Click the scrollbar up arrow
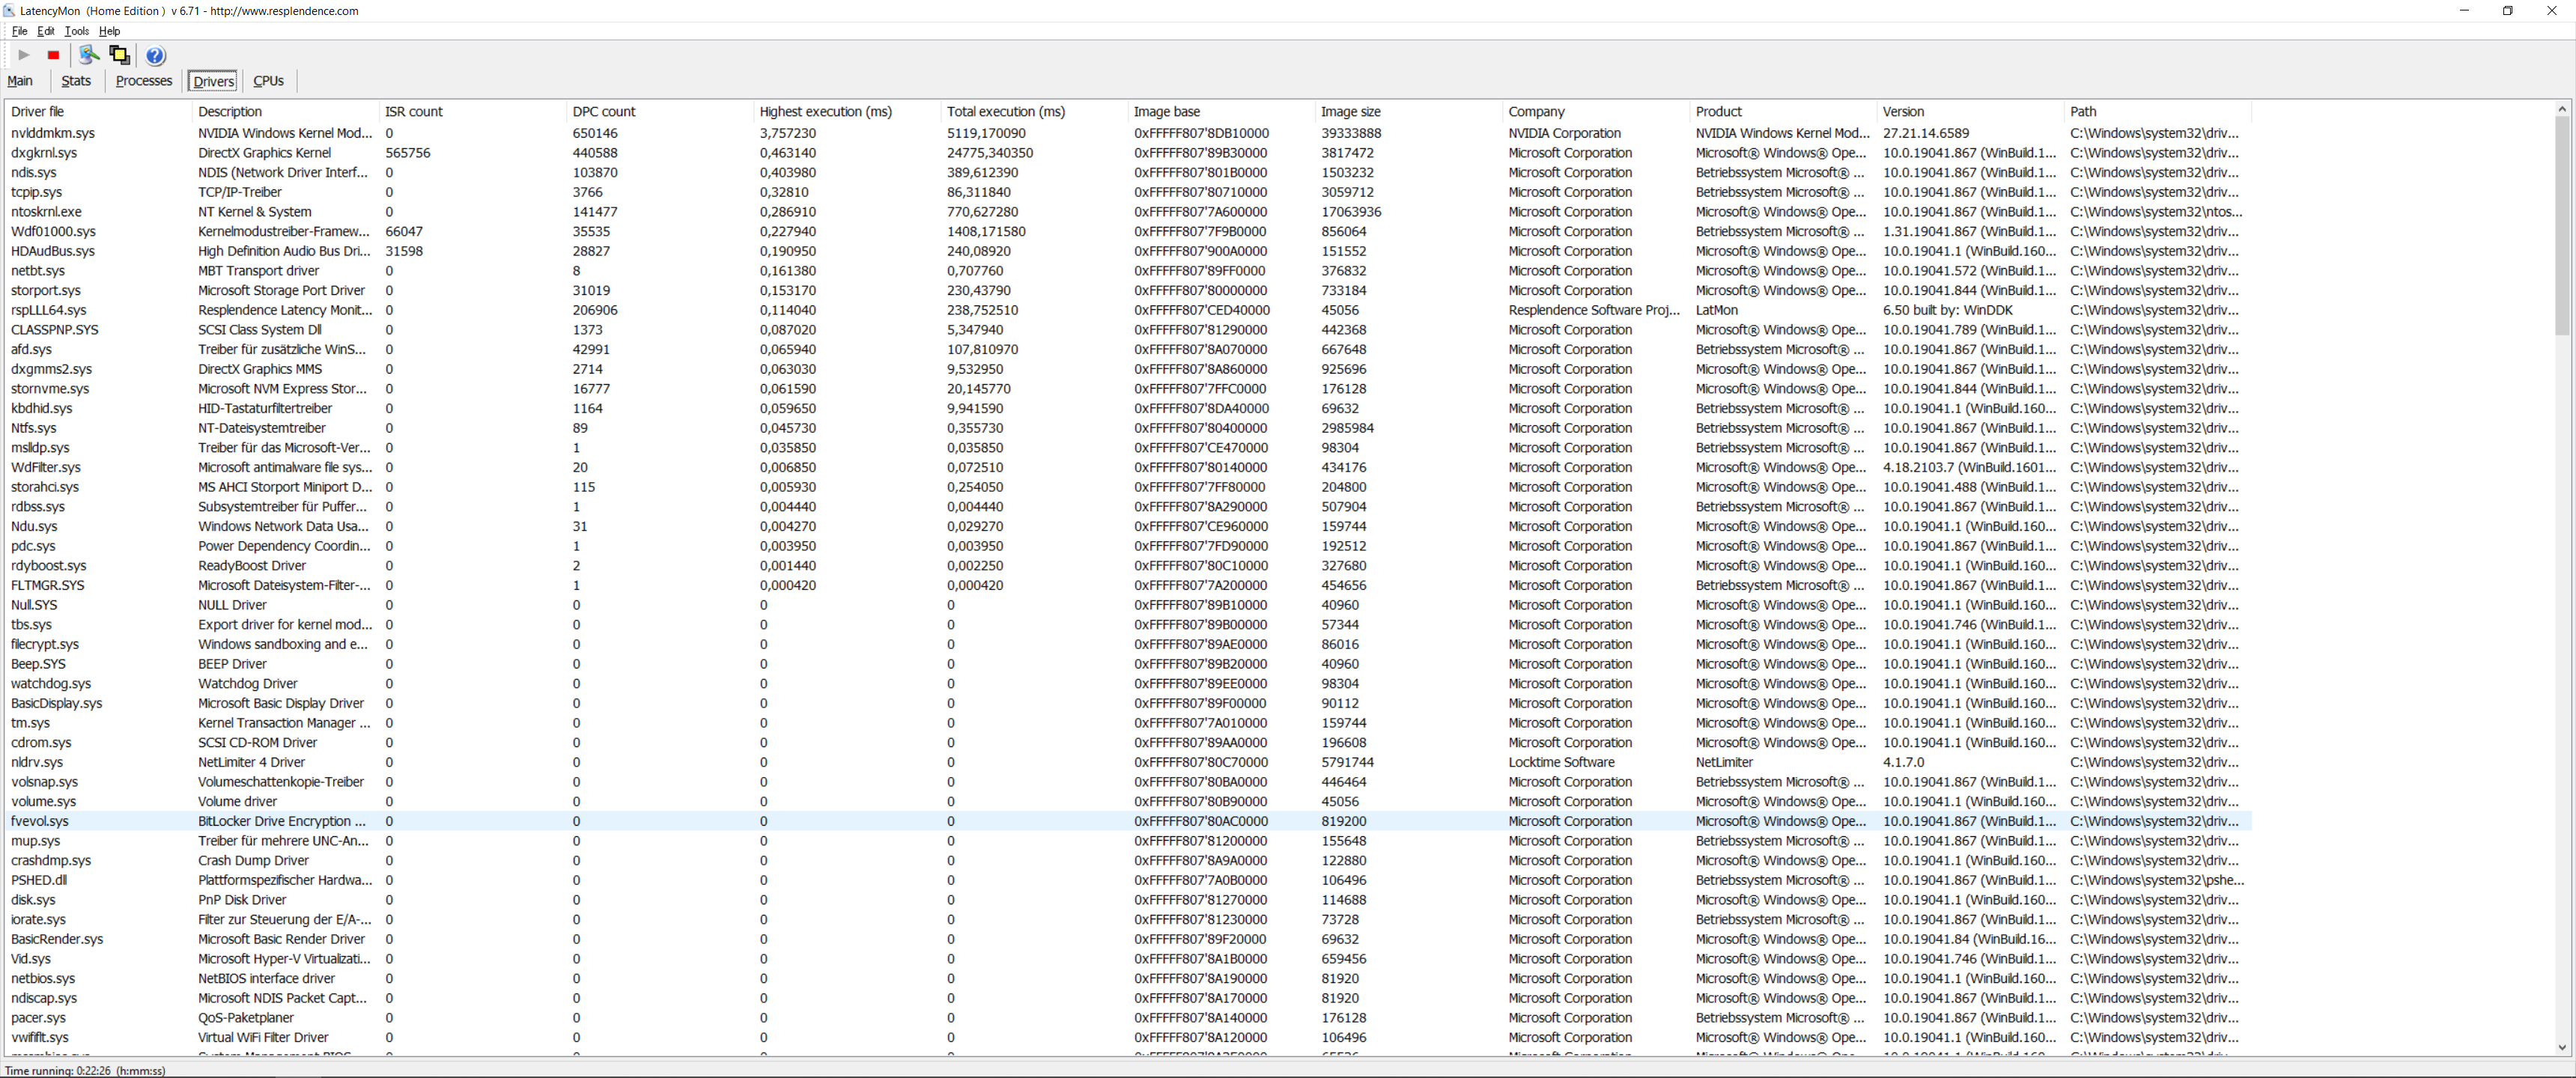The height and width of the screenshot is (1078, 2576). point(2561,108)
